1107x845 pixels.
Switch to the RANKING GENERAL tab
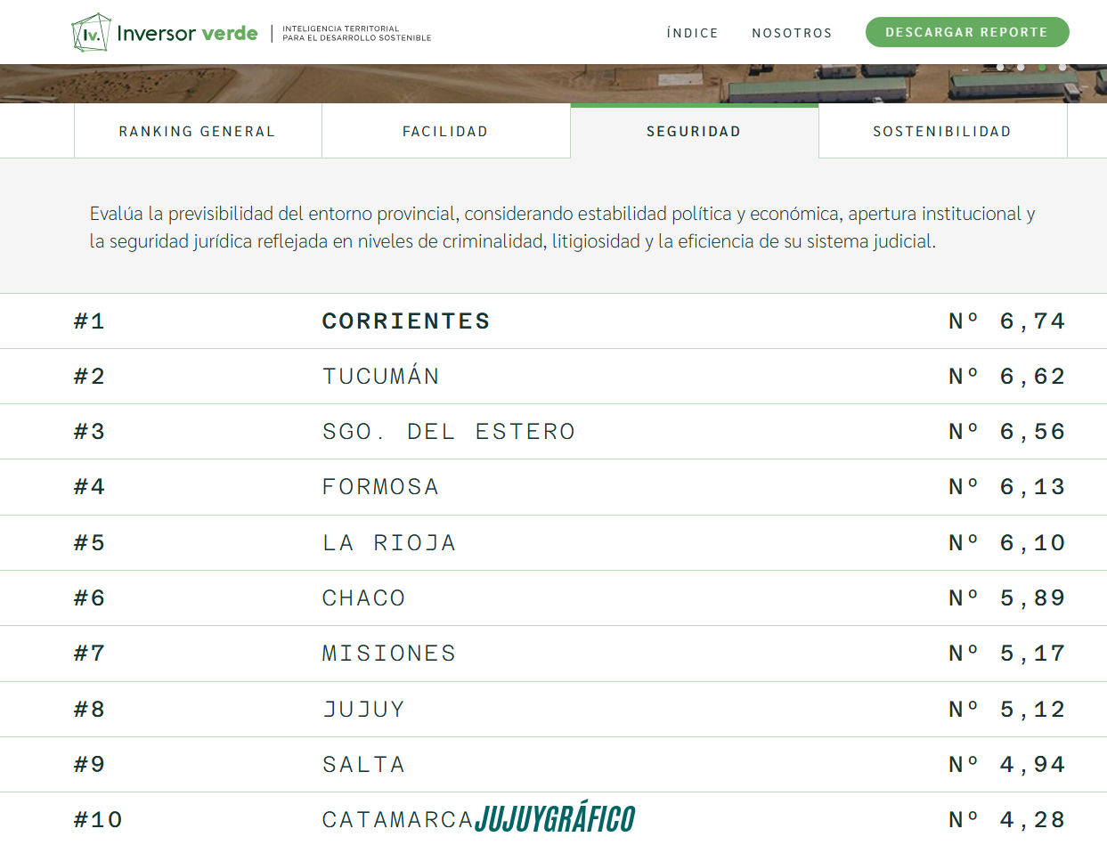[198, 131]
